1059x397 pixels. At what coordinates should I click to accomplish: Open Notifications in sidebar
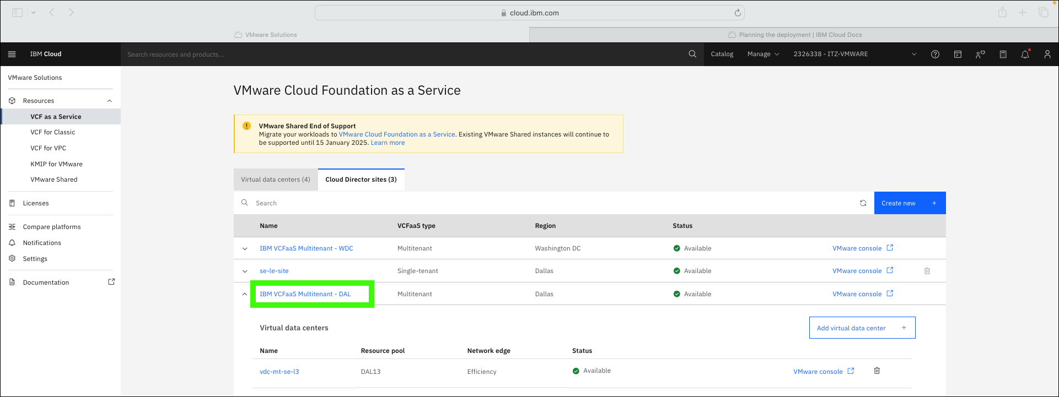42,243
